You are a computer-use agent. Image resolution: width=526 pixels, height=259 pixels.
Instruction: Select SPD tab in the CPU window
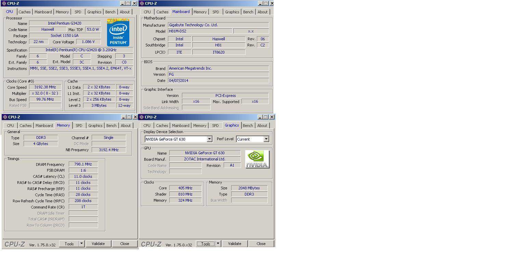[x=78, y=12]
